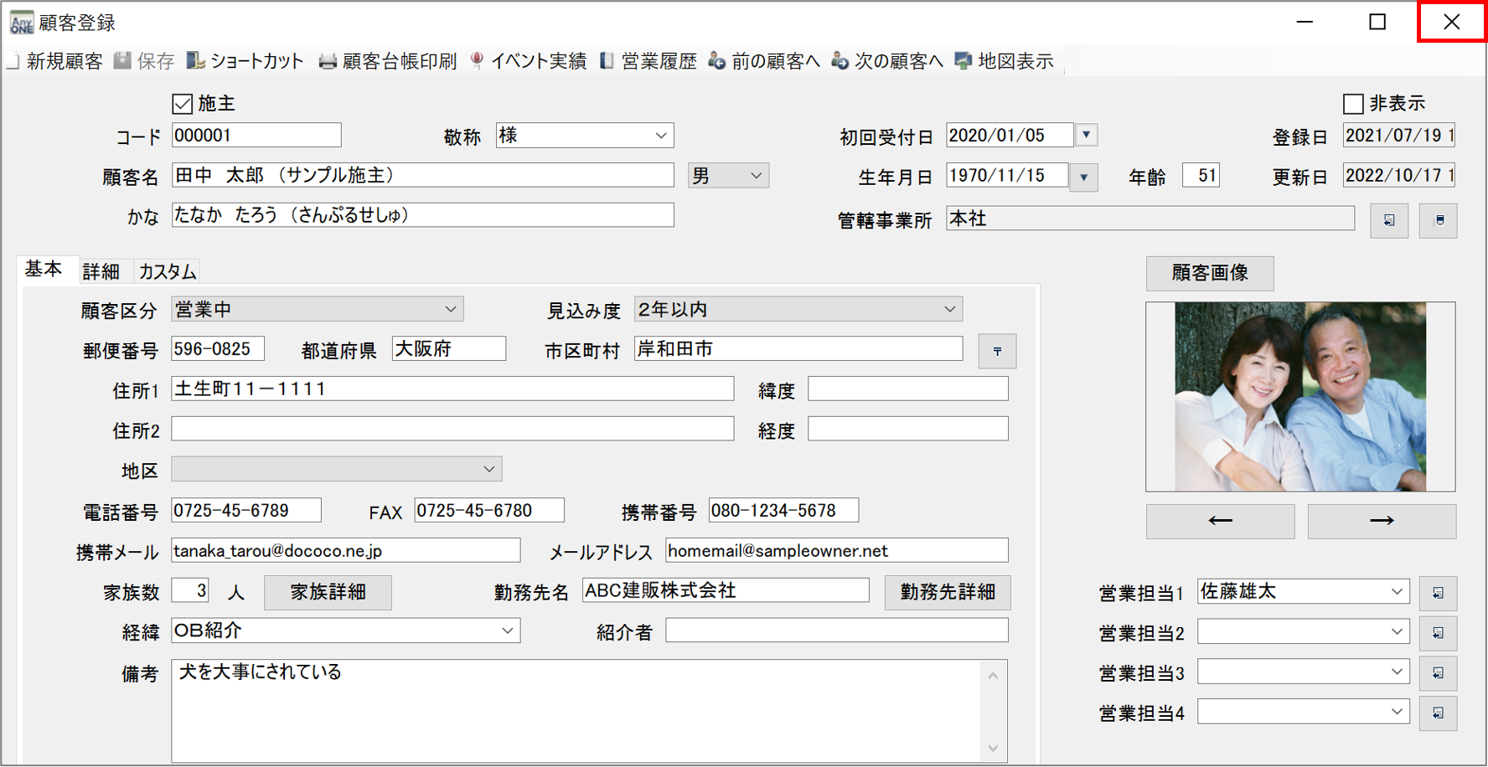
Task: Switch to the カスタム tab
Action: [168, 271]
